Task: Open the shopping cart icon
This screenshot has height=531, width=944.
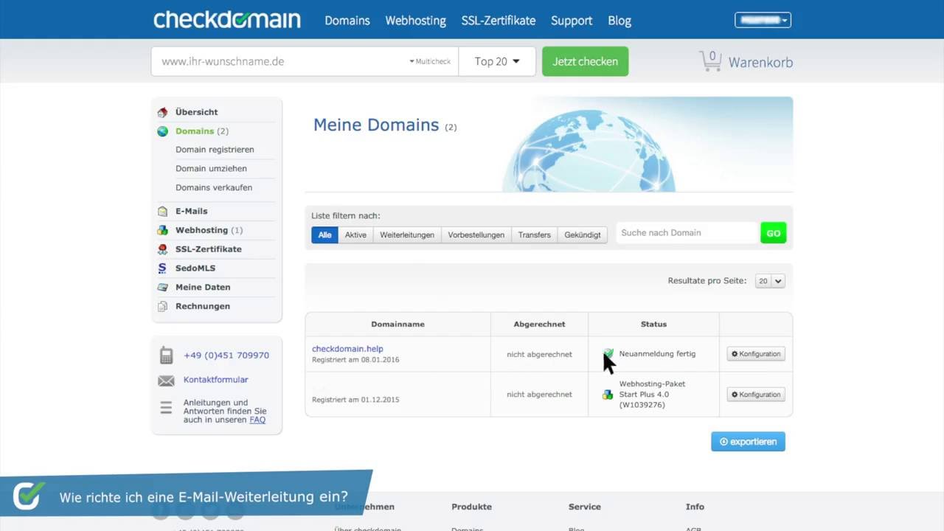Action: click(x=710, y=61)
